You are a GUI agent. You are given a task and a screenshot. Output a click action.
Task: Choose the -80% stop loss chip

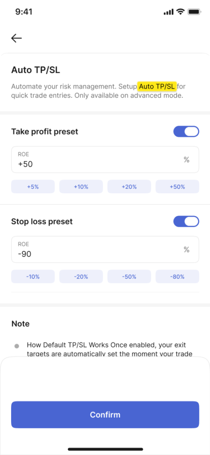click(x=177, y=276)
